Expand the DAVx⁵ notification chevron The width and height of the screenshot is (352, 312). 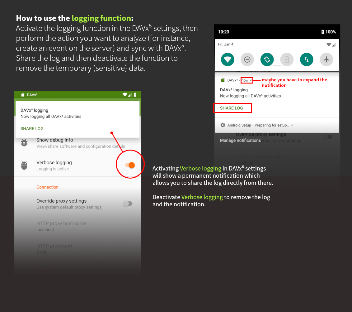coord(251,80)
